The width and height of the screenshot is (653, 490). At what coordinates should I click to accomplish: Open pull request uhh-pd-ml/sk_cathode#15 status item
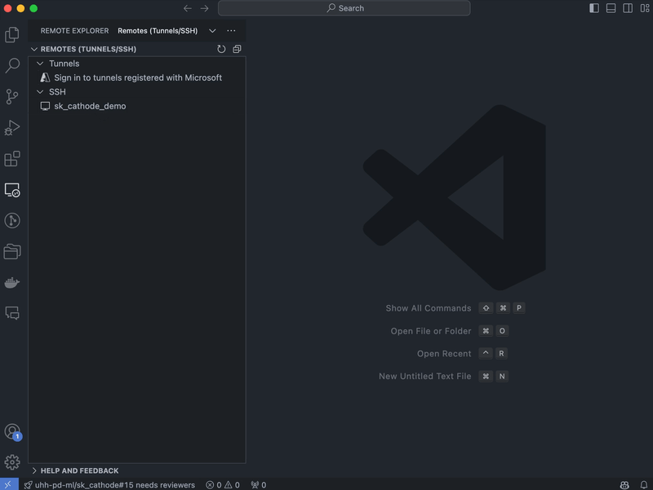pyautogui.click(x=109, y=485)
